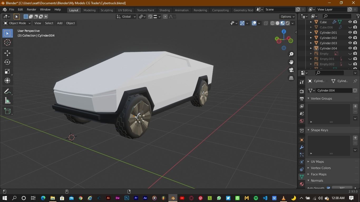Screen dimensions: 360x202
Task: Expand the UV Maps panel
Action: pos(308,162)
